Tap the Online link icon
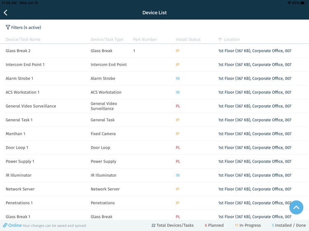Viewport: 309px width, 231px height. point(5,225)
